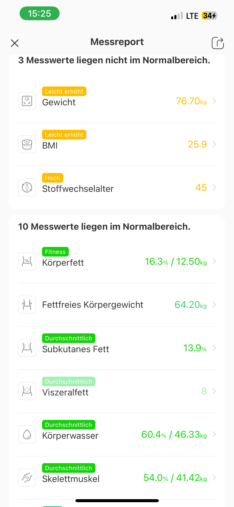Expand BMI details chevron
The height and width of the screenshot is (507, 234).
point(214,144)
